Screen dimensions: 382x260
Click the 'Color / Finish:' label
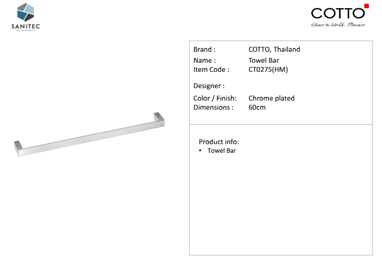tap(215, 98)
